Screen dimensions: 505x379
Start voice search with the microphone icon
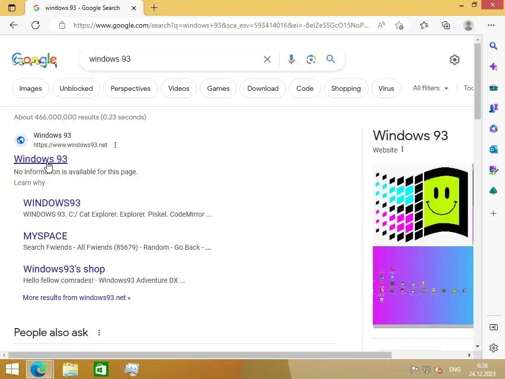point(291,59)
